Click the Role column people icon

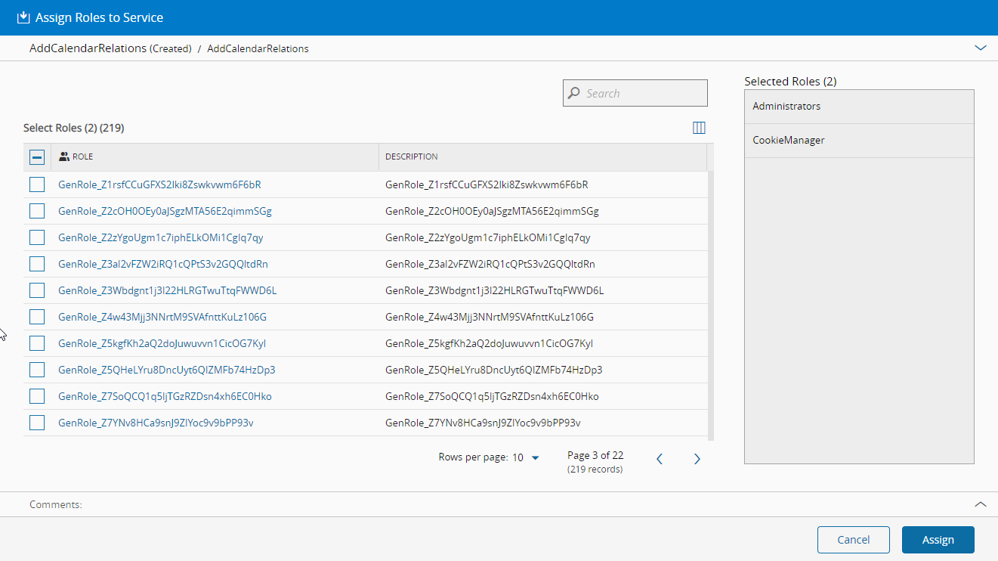64,157
